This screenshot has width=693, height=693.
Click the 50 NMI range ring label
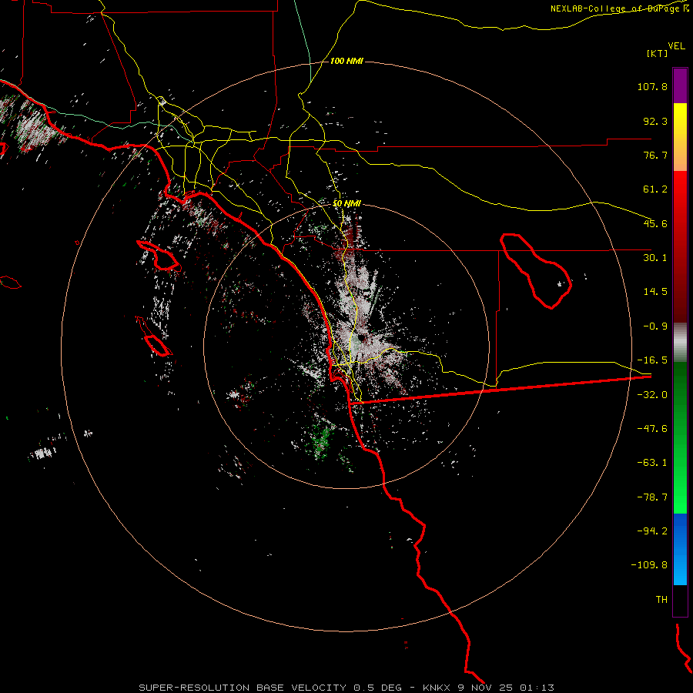point(346,203)
